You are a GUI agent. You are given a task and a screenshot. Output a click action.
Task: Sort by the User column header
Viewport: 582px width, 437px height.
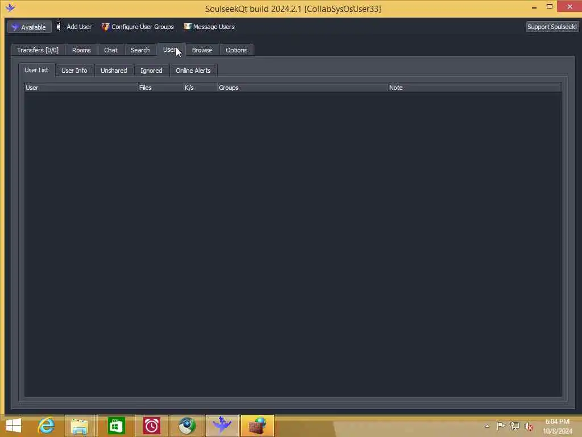tap(81, 88)
